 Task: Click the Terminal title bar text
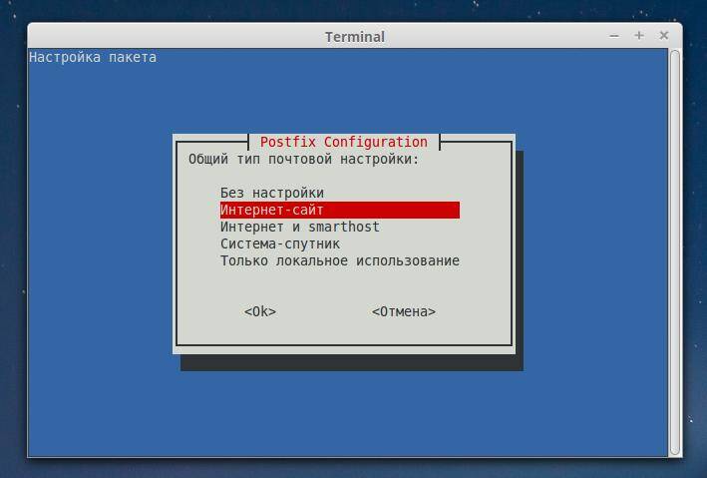tap(355, 37)
